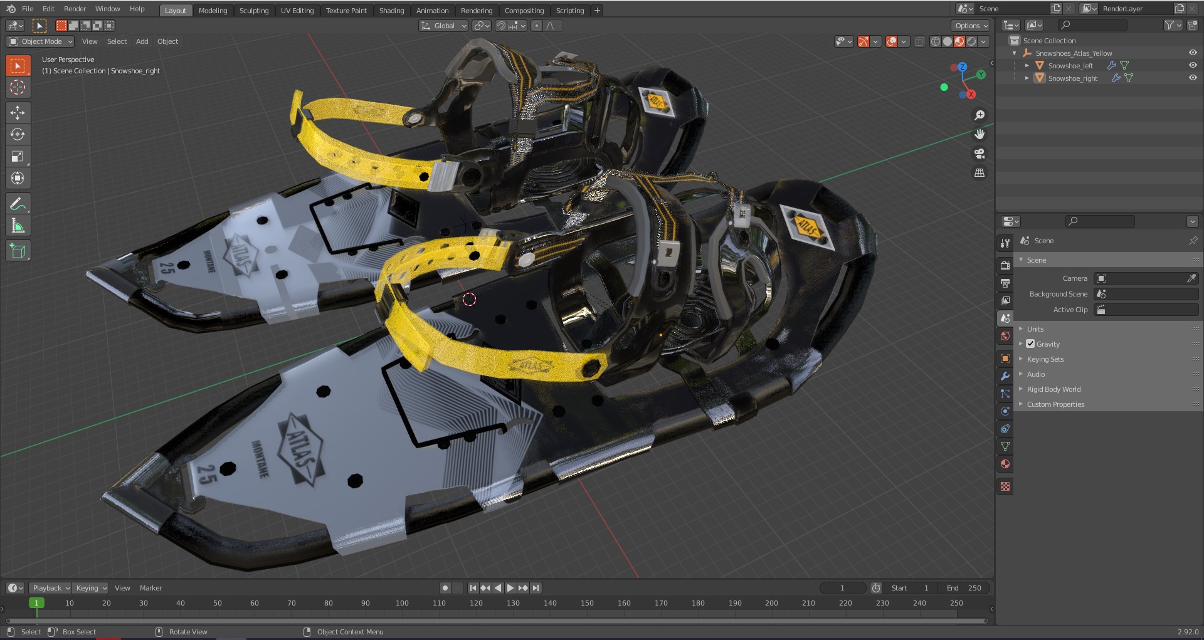Open the World properties tab
1204x640 pixels.
tap(1005, 336)
